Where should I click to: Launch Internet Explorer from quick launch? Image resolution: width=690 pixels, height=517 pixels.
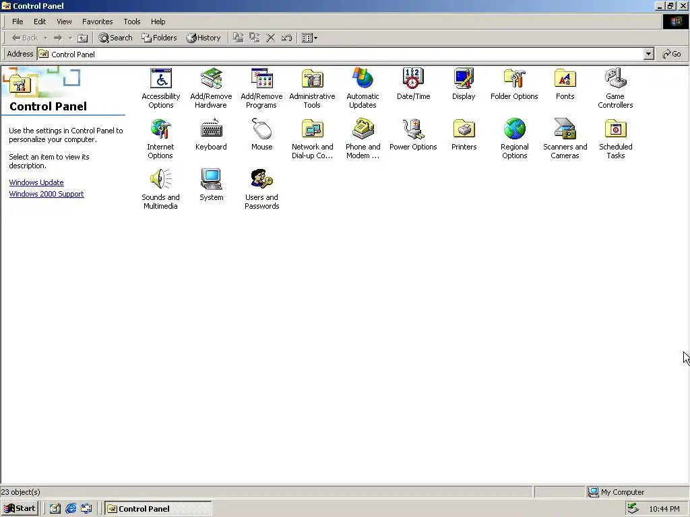(71, 509)
